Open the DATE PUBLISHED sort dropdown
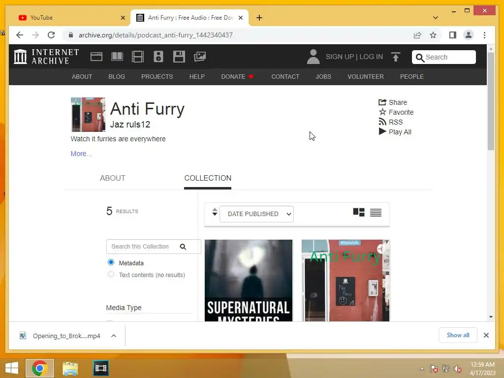The height and width of the screenshot is (378, 504). pyautogui.click(x=256, y=214)
